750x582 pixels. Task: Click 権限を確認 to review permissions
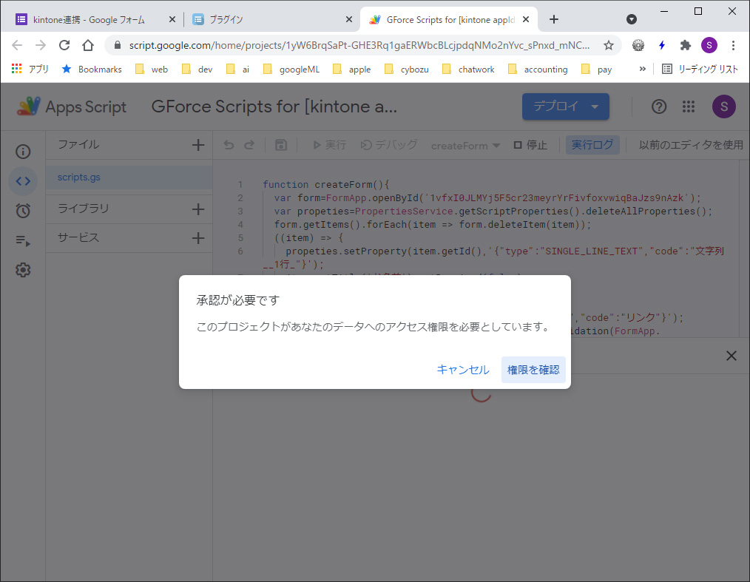[533, 370]
